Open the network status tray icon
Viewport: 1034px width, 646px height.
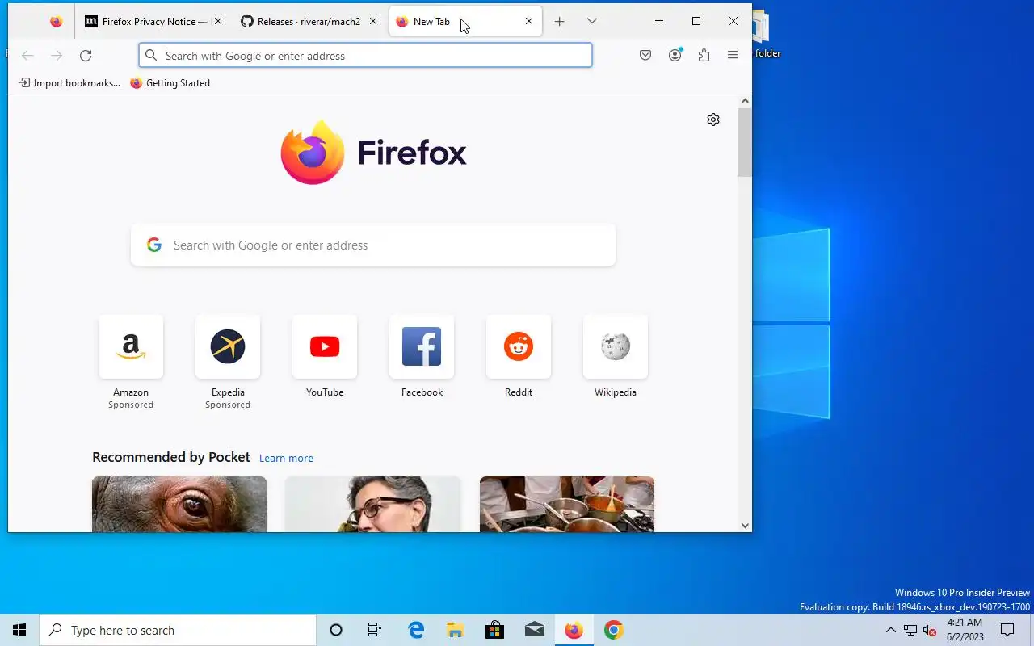click(910, 630)
